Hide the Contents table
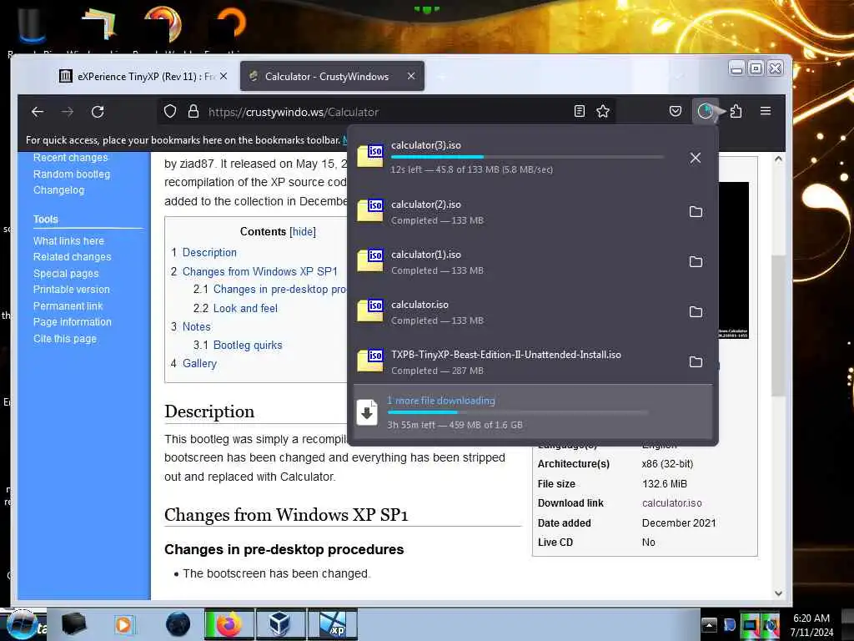 [x=302, y=232]
